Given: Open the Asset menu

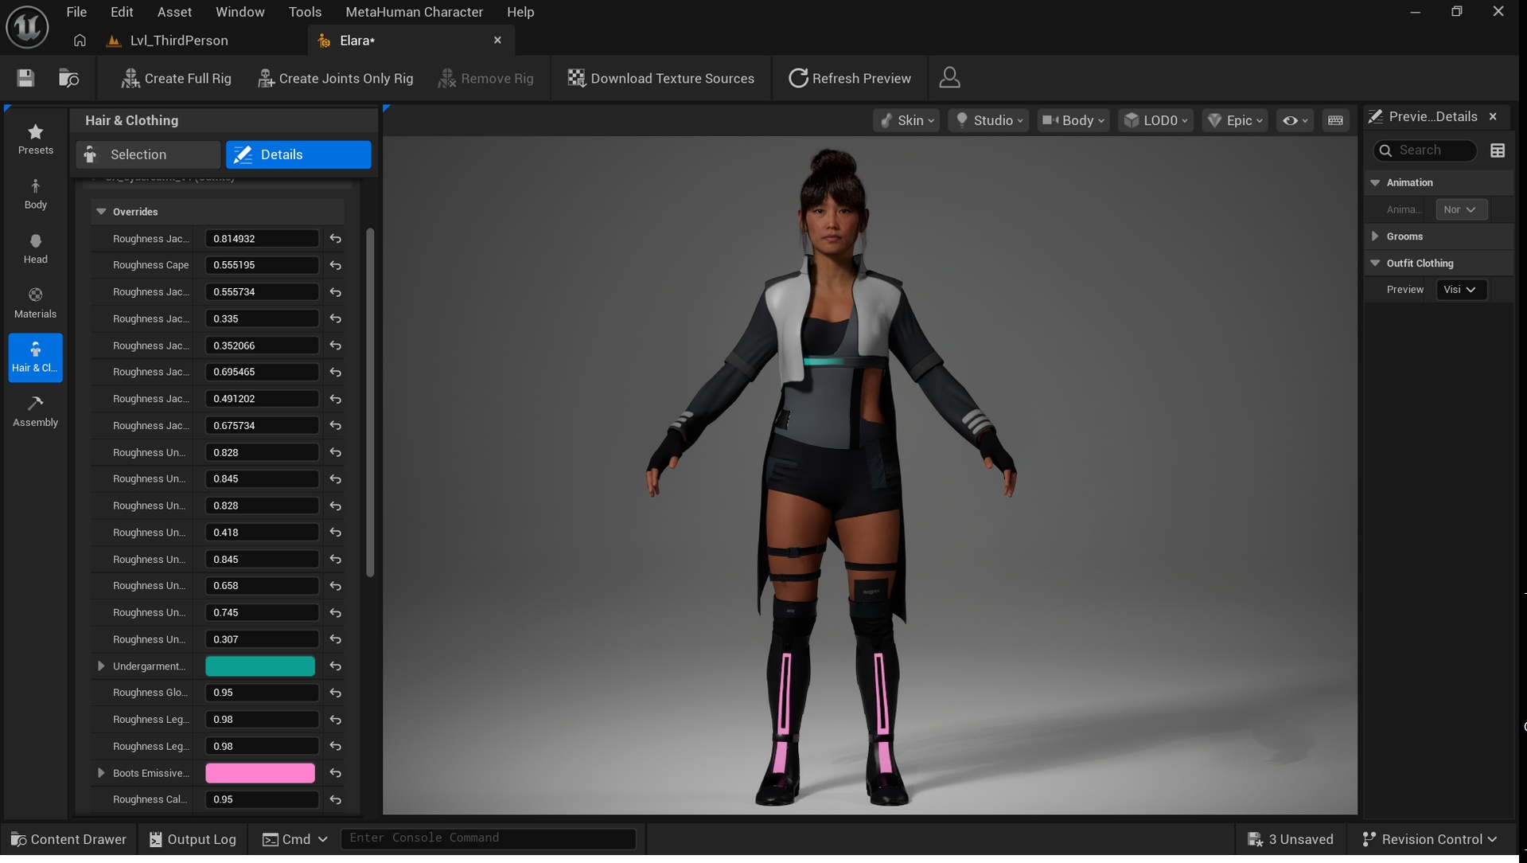Looking at the screenshot, I should click(x=174, y=12).
